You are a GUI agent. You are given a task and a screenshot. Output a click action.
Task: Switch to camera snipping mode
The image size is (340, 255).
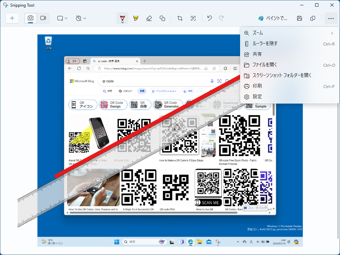coord(30,18)
